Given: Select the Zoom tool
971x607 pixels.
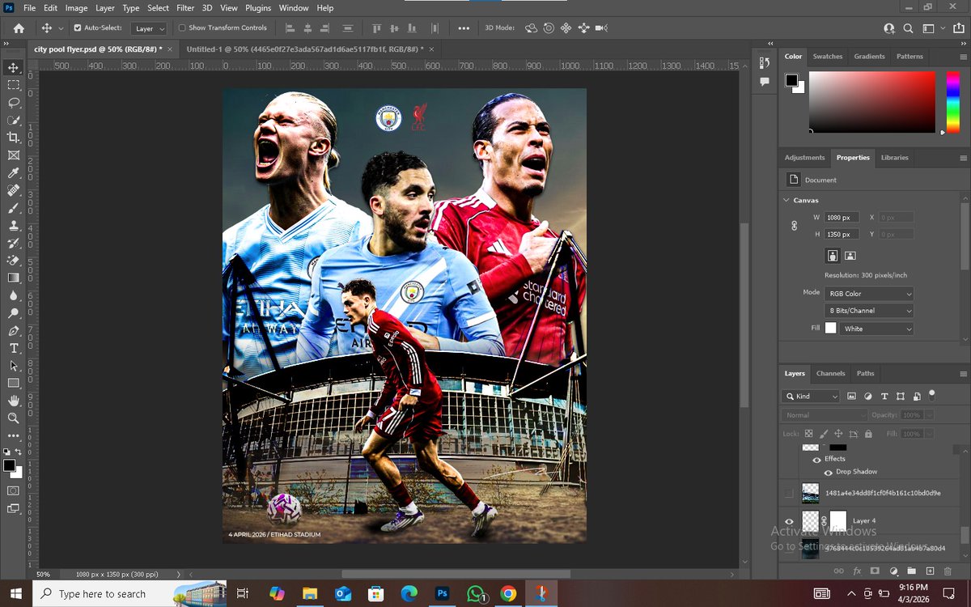Looking at the screenshot, I should (x=14, y=418).
